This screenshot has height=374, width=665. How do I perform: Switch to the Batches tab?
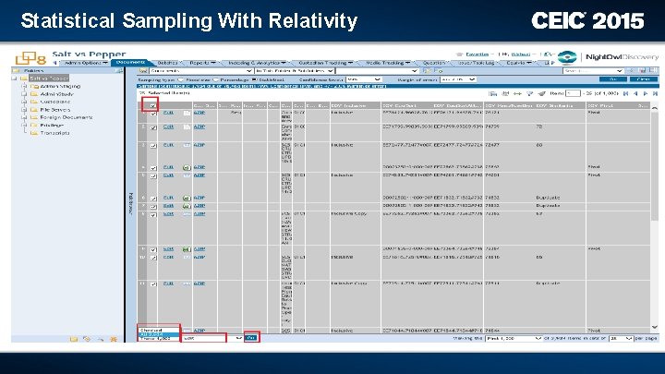coord(167,63)
